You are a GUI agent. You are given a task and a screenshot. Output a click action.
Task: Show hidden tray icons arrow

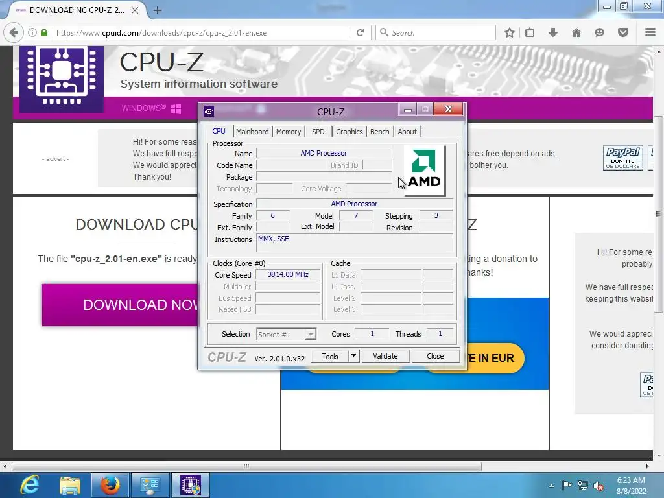click(551, 486)
